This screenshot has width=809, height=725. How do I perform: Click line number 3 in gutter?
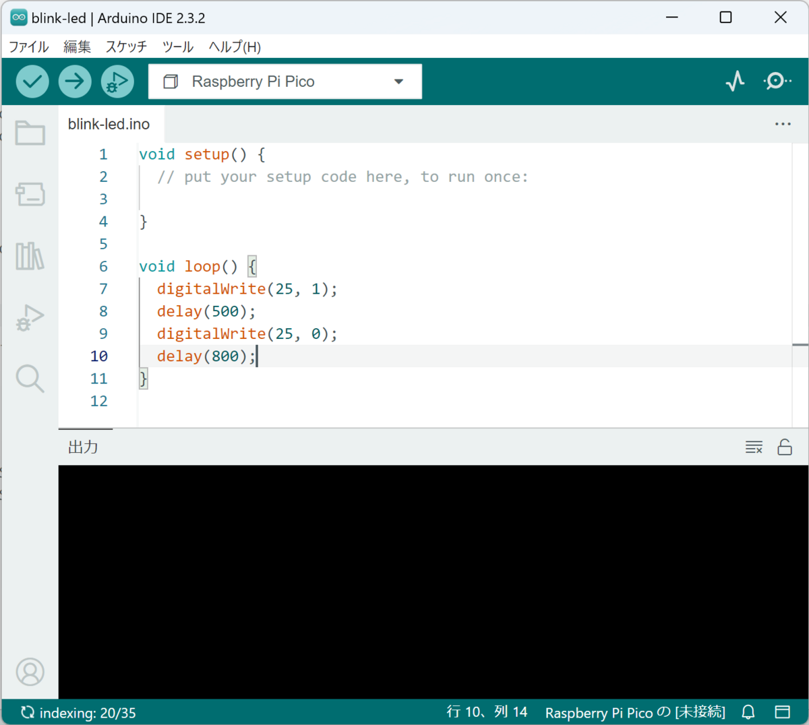(103, 199)
